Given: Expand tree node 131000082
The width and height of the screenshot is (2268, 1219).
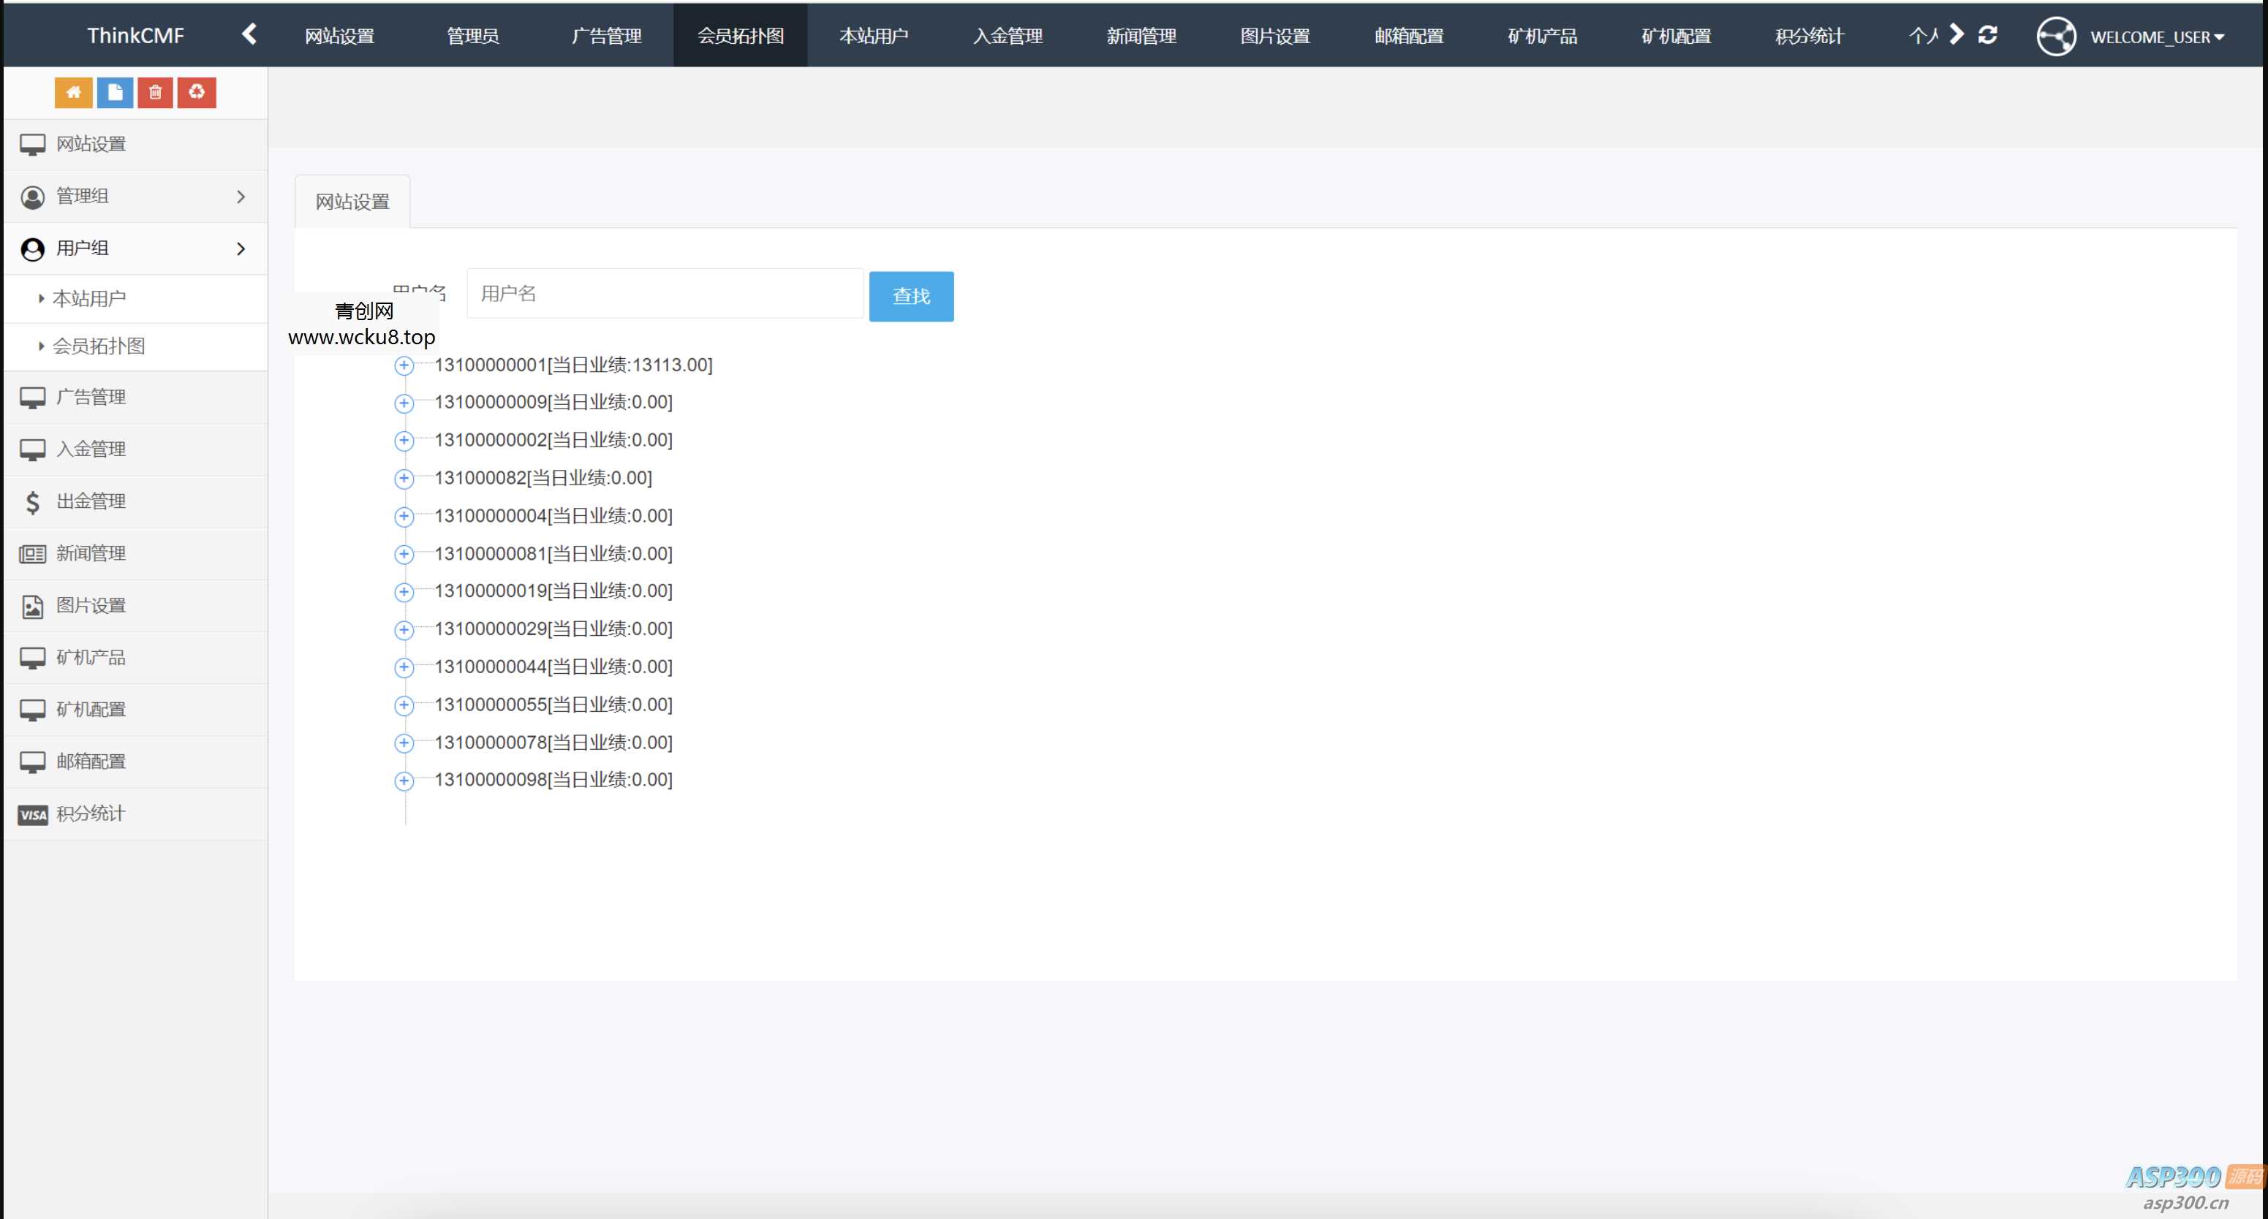Looking at the screenshot, I should [x=404, y=479].
